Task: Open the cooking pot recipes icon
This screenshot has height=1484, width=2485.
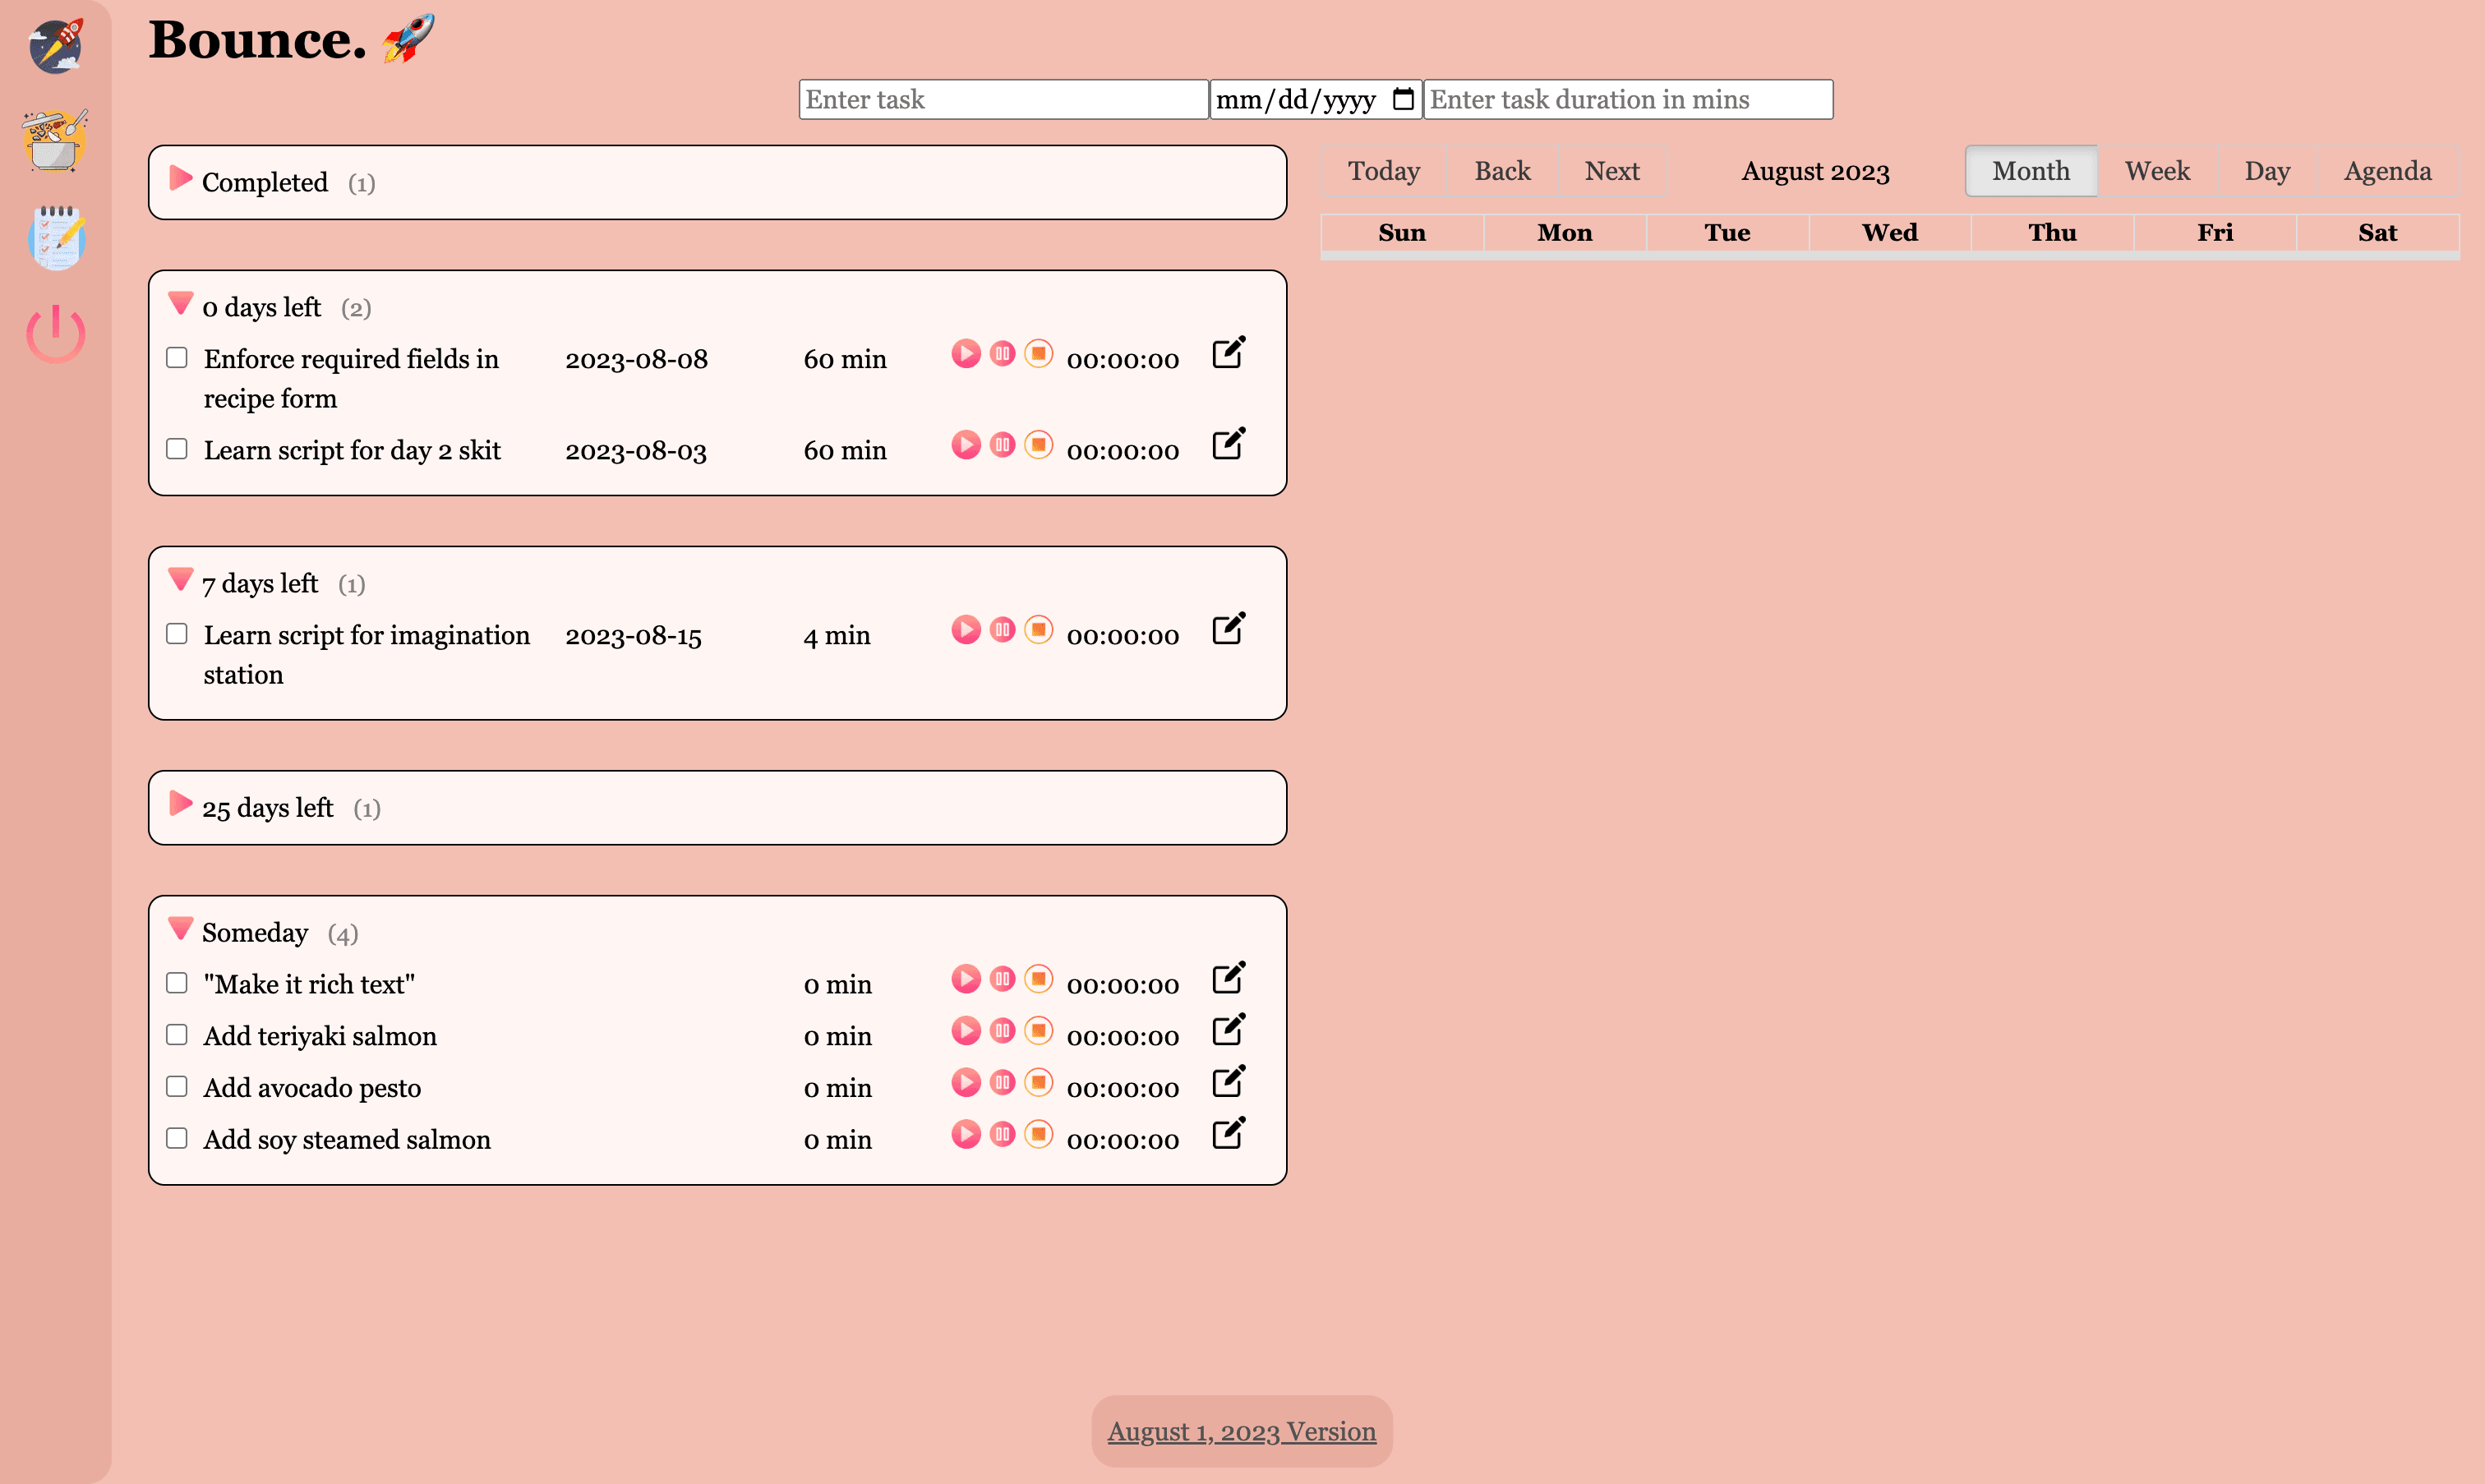Action: 55,141
